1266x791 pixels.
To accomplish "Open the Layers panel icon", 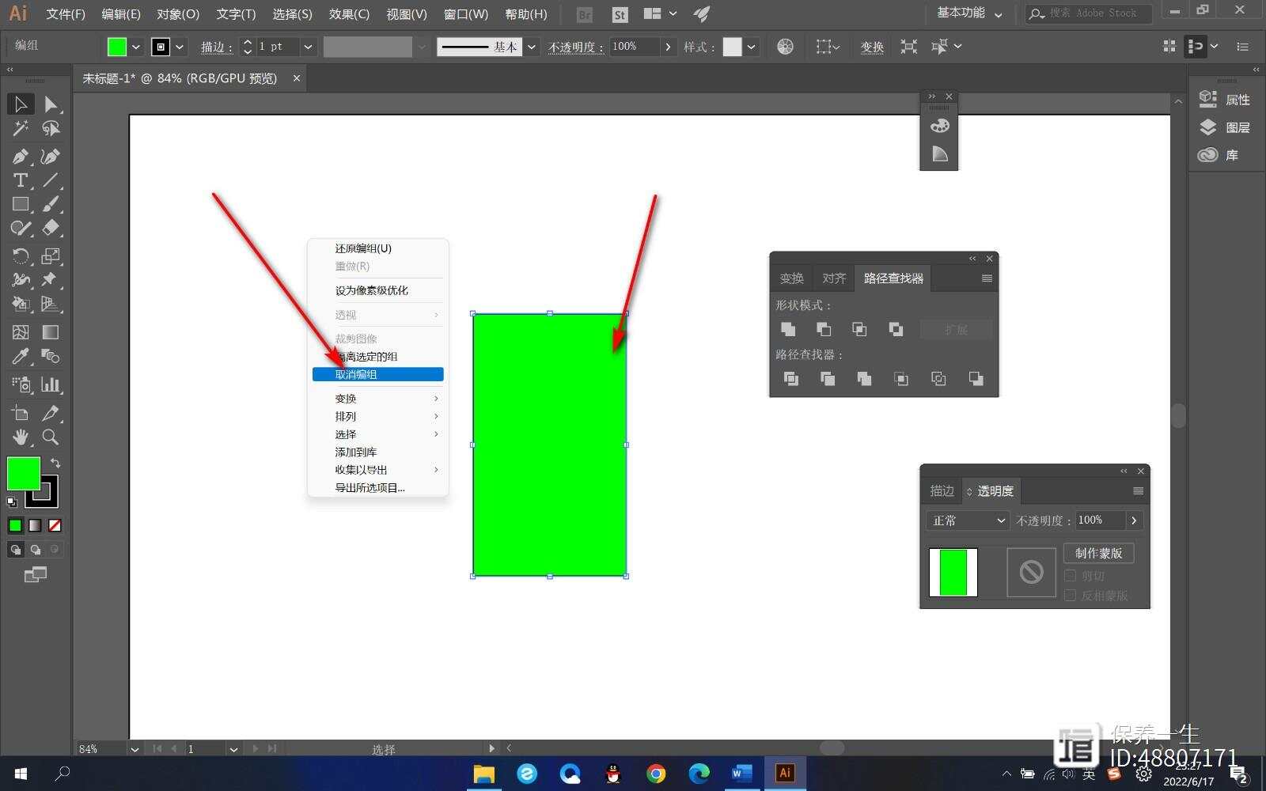I will (x=1208, y=127).
